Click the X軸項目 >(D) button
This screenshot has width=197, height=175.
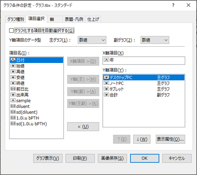tap(83, 61)
